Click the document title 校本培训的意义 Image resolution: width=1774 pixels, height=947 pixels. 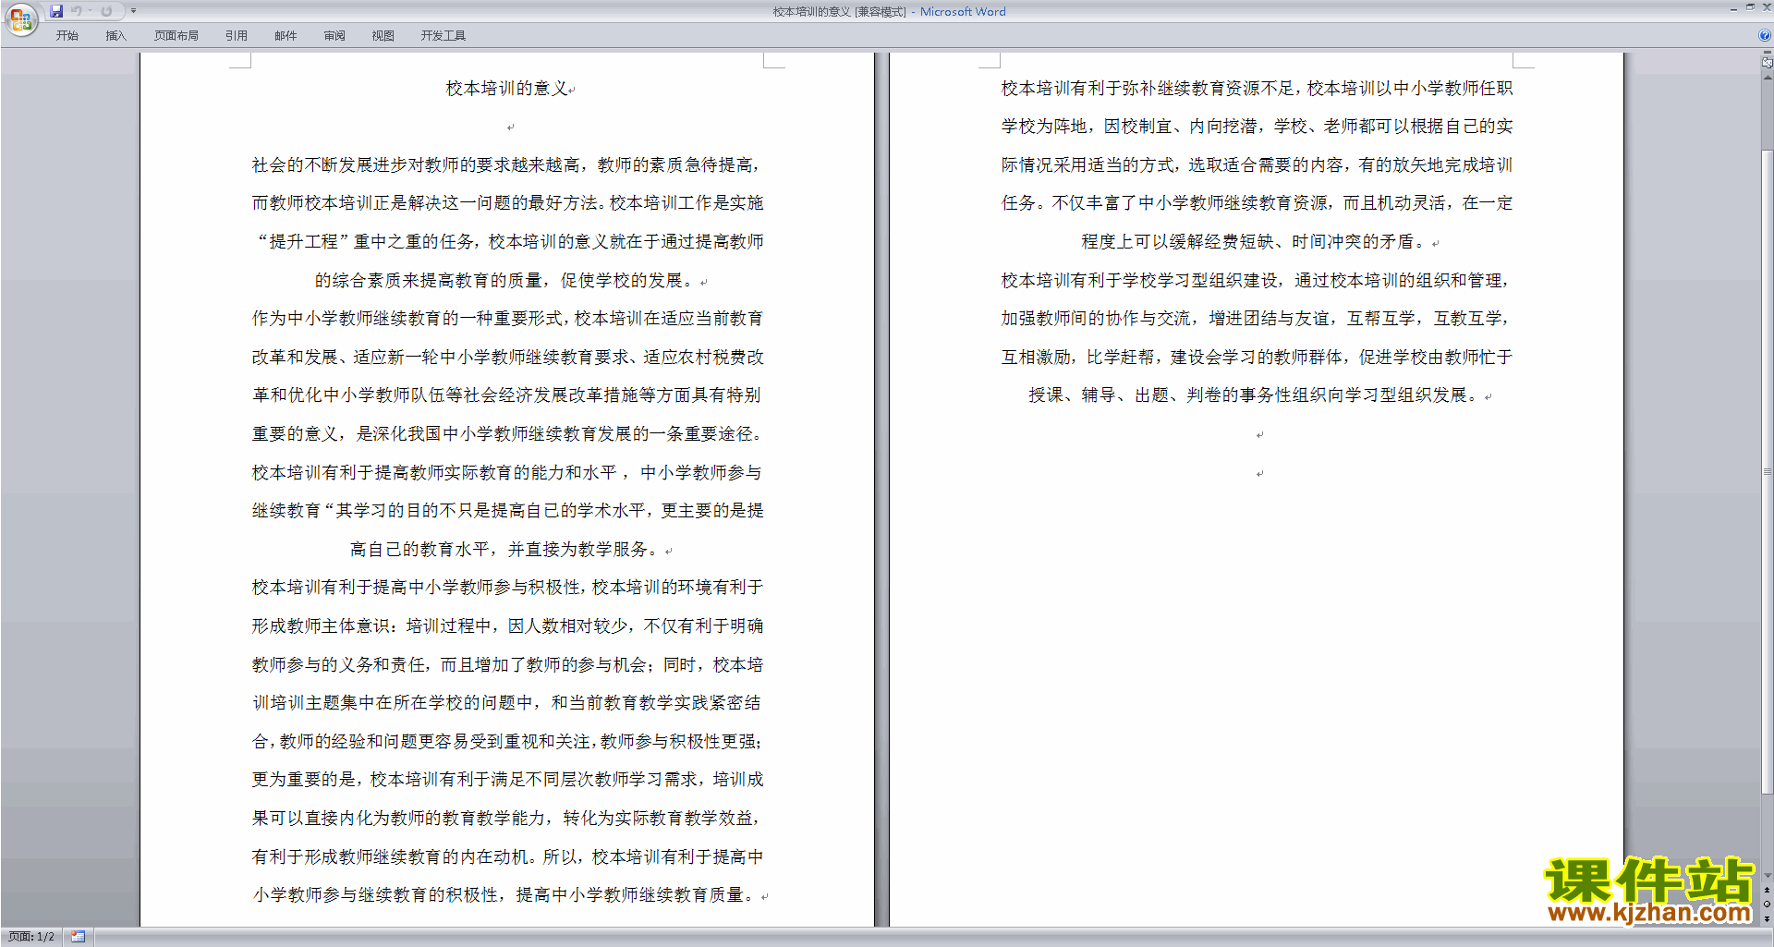[x=506, y=89]
